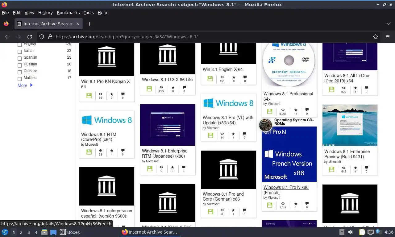
Task: Open the Firefox application menu
Action: (388, 37)
